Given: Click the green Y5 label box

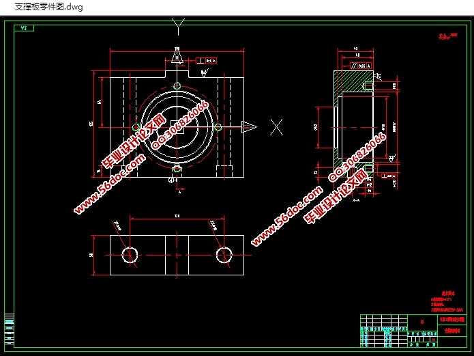Looking at the screenshot, I should click(x=25, y=28).
